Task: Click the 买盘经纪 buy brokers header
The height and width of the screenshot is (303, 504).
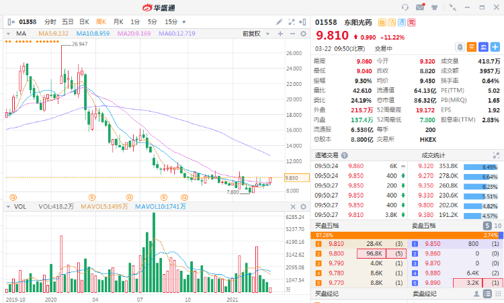Action: [x=327, y=294]
